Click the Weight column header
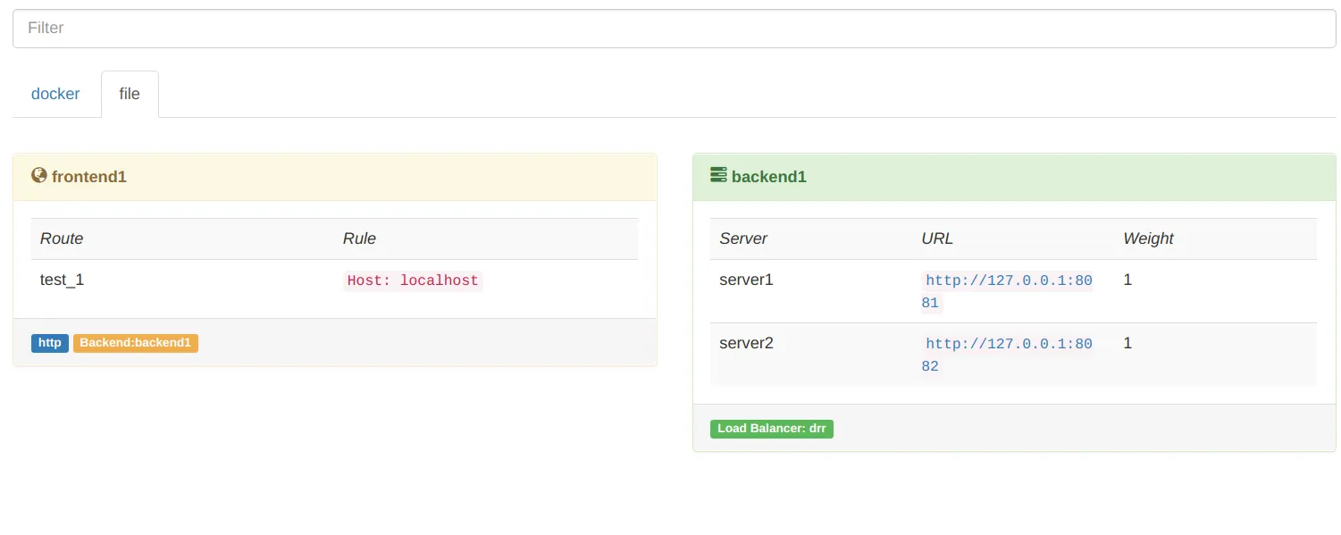1341x535 pixels. coord(1148,238)
